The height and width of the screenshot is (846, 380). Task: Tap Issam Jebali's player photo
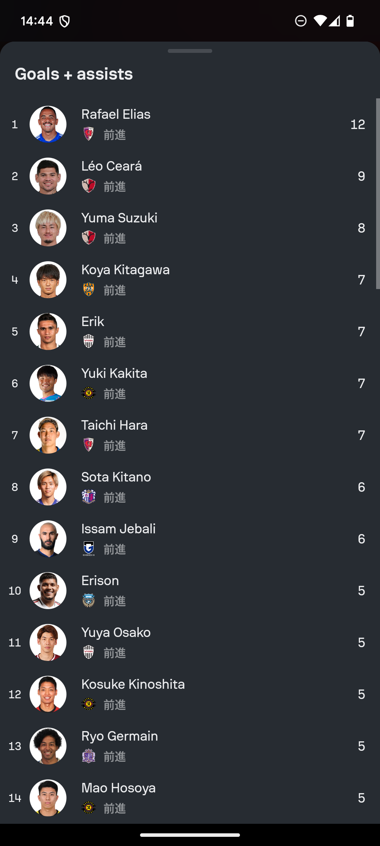tap(48, 539)
